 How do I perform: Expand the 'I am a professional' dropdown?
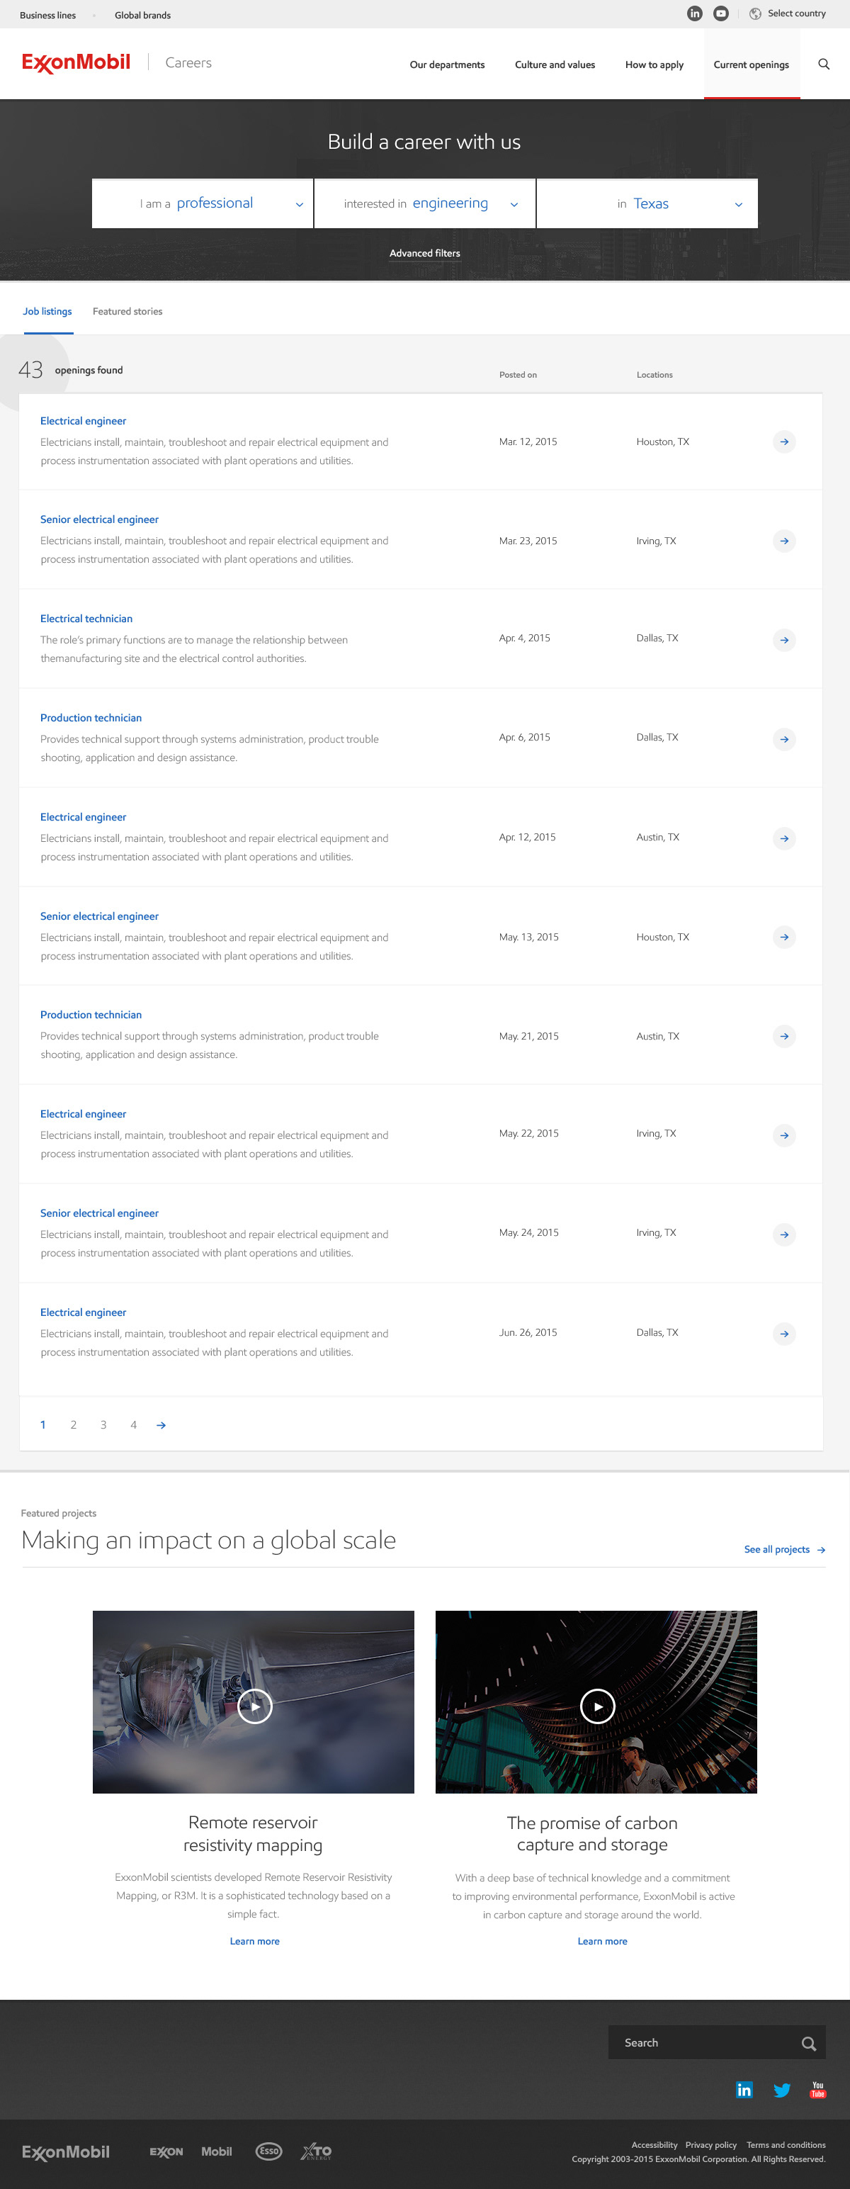pos(203,204)
